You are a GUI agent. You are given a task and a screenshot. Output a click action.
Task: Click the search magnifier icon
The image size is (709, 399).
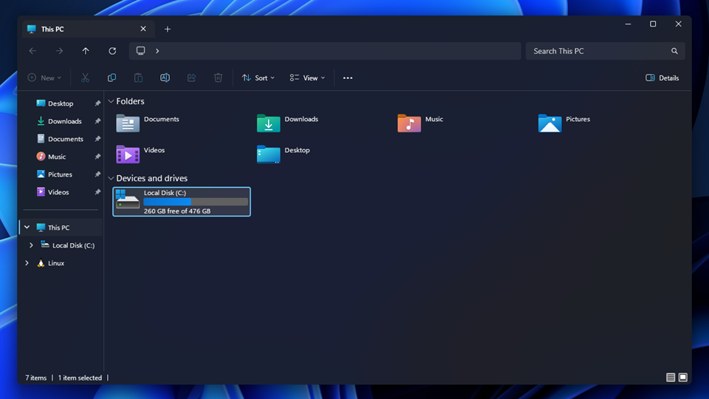click(674, 51)
